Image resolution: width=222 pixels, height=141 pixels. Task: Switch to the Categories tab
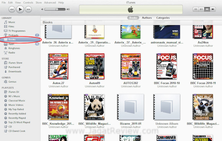(163, 18)
